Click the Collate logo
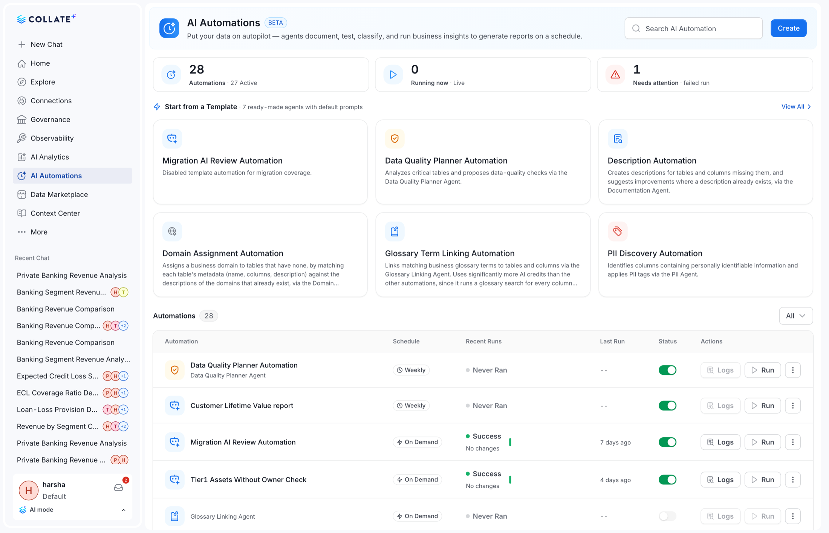 click(46, 19)
